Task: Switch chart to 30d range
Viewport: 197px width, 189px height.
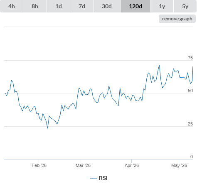Action: [x=107, y=6]
